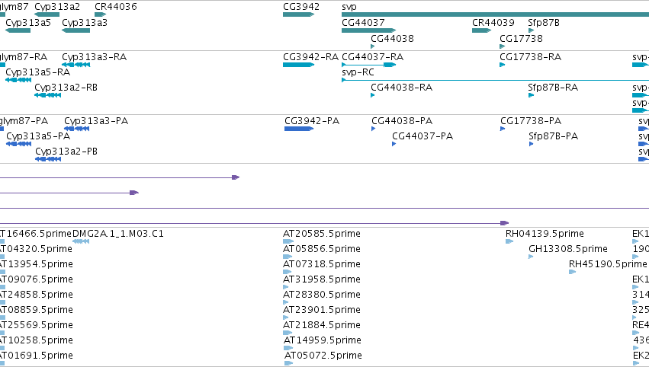Click the Cyp313a5-RA transcript label

pos(37,72)
